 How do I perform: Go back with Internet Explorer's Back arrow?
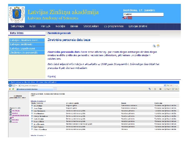(x=10, y=85)
